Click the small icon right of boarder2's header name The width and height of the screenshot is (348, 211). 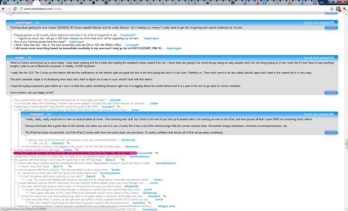[x=49, y=115]
